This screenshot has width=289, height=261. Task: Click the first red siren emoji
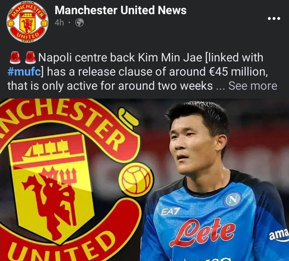click(x=15, y=58)
